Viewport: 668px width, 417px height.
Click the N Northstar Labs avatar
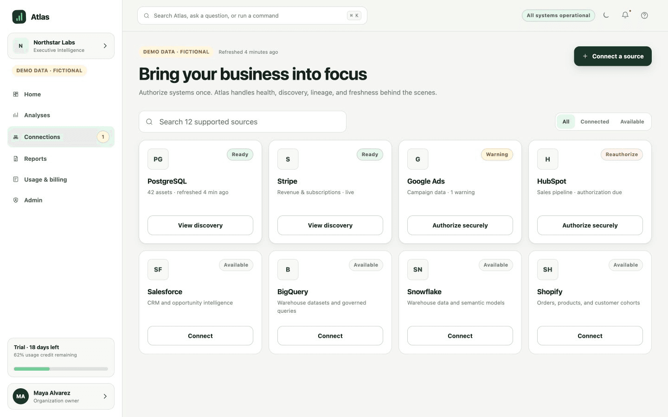click(x=20, y=46)
